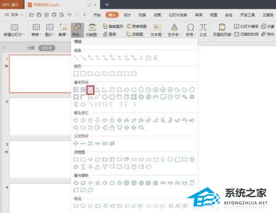Image resolution: width=276 pixels, height=213 pixels.
Task: Pick the plain rectangle shape
Action: [x=76, y=74]
